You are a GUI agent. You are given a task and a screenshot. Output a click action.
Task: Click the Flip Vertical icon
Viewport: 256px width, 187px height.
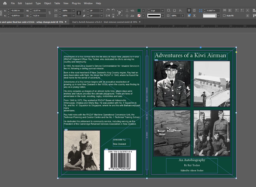113,16
